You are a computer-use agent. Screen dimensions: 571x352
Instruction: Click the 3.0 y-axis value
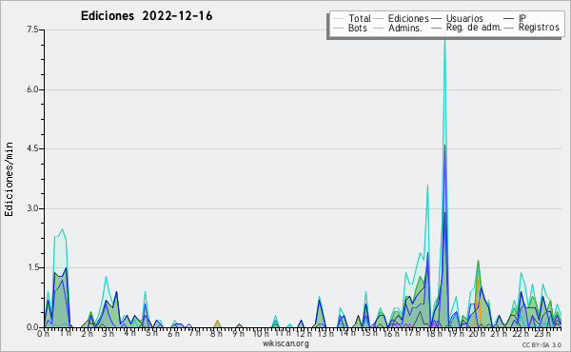click(32, 208)
